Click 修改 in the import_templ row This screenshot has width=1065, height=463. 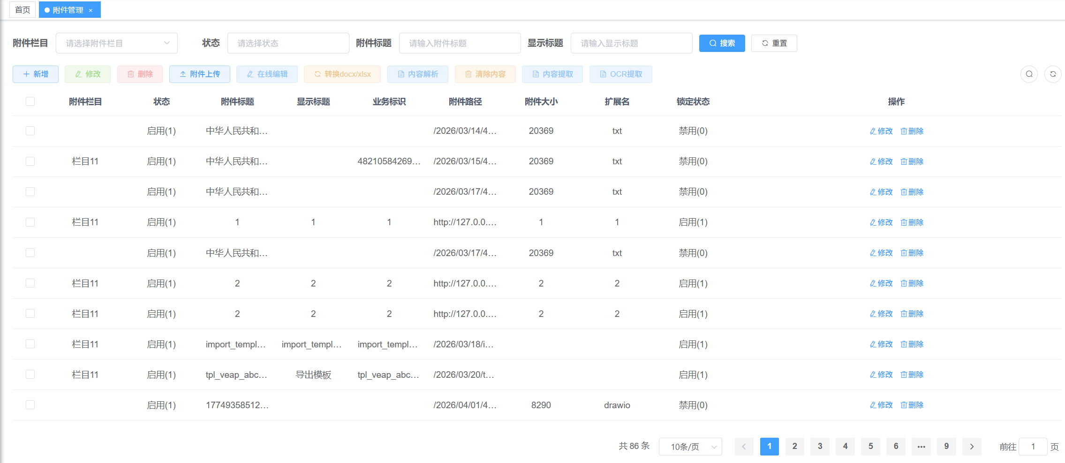[x=881, y=344]
